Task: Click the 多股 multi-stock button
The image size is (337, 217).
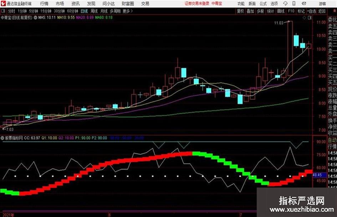Action: 260,11
